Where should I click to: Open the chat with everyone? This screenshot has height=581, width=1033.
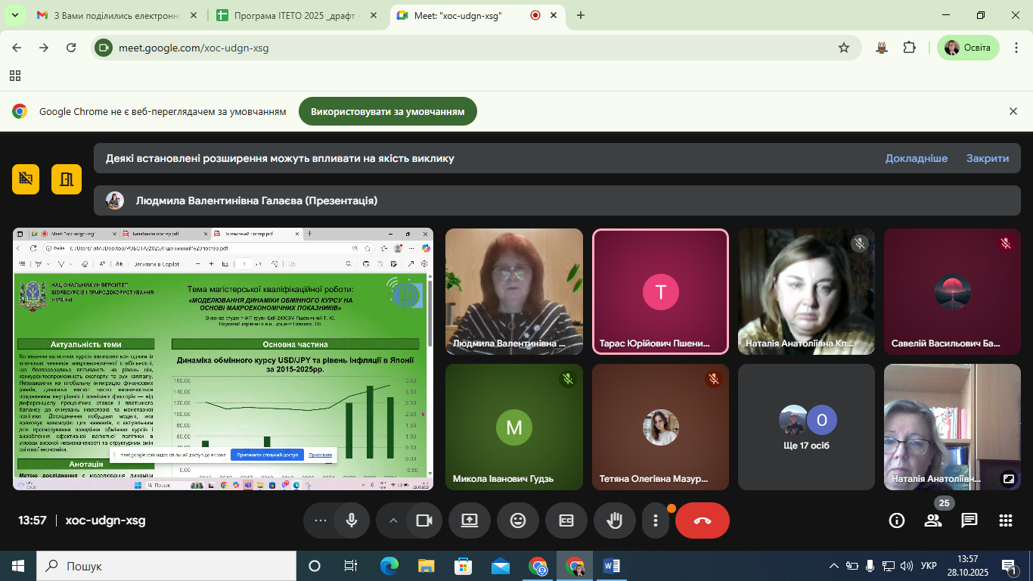pyautogui.click(x=969, y=520)
